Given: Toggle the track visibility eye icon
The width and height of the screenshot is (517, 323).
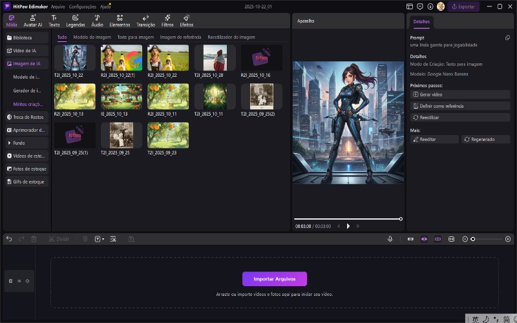Looking at the screenshot, I should [19, 281].
